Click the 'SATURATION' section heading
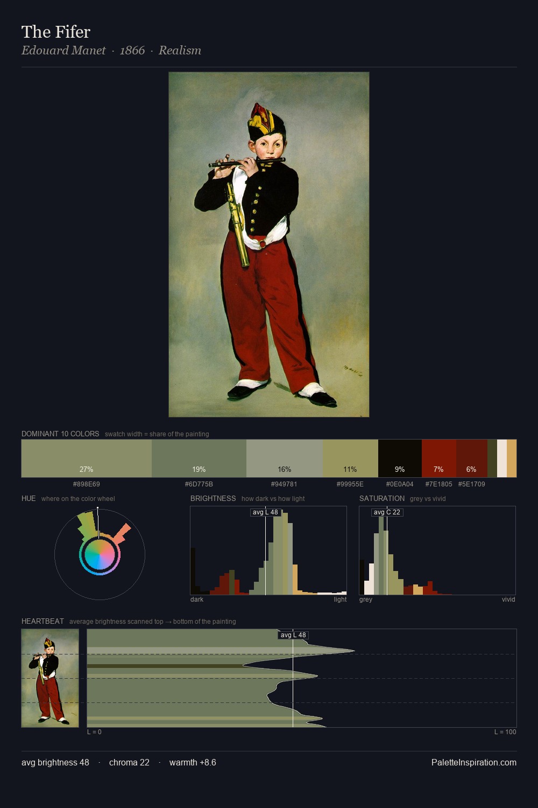The width and height of the screenshot is (538, 808). 382,498
